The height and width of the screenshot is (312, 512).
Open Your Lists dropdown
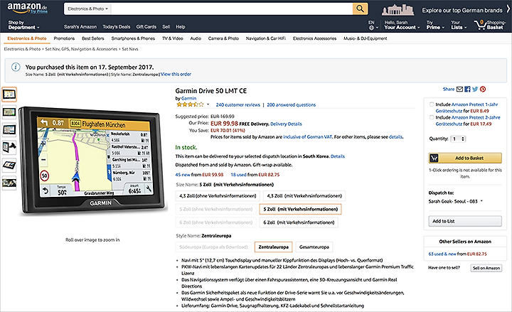coord(459,25)
